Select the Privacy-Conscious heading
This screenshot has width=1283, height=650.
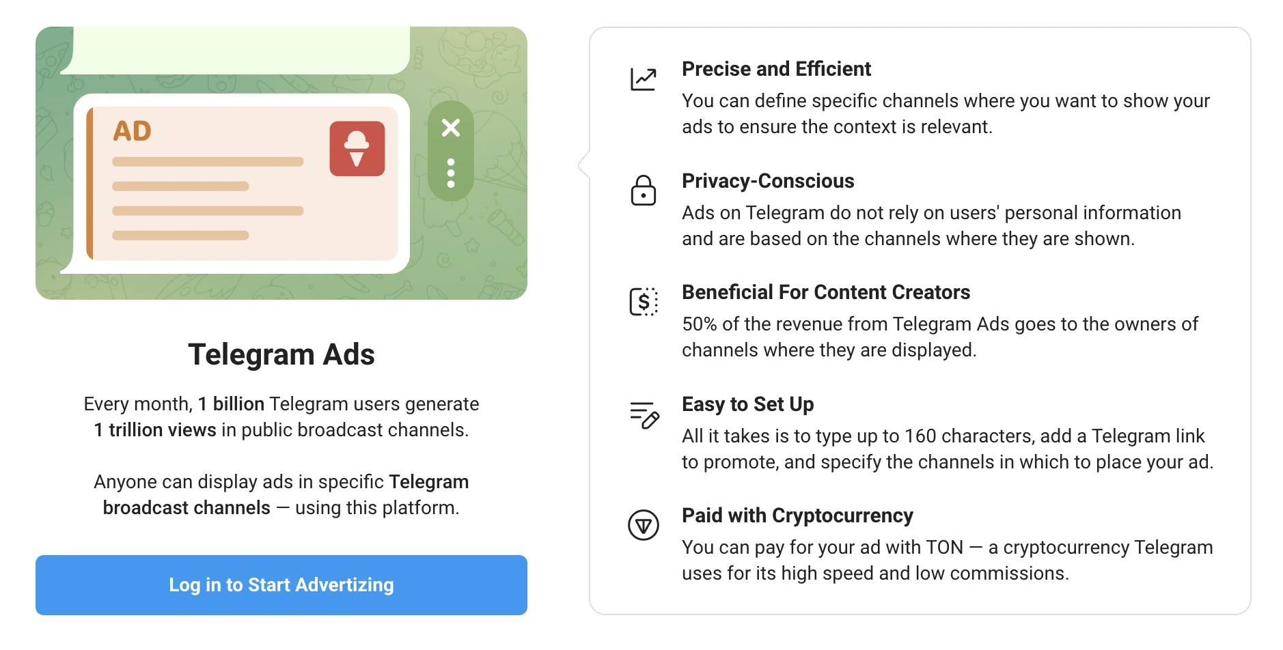click(768, 181)
